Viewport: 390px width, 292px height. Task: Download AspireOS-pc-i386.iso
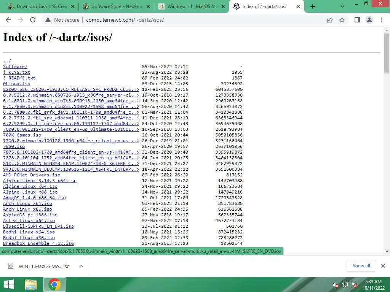coord(30,215)
